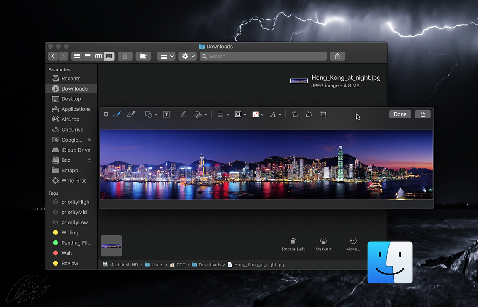This screenshot has width=478, height=307.
Task: Click the More... button below the preview
Action: (353, 244)
